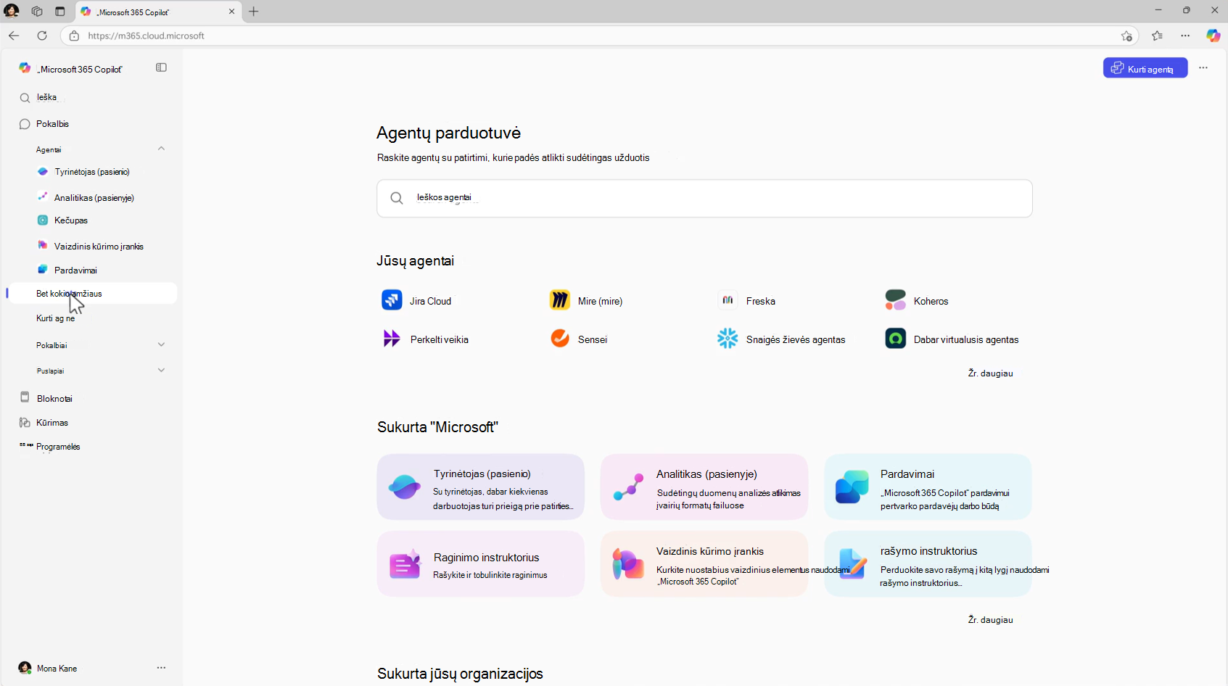Image resolution: width=1228 pixels, height=686 pixels.
Task: Expand the Puslapiai section
Action: point(161,371)
